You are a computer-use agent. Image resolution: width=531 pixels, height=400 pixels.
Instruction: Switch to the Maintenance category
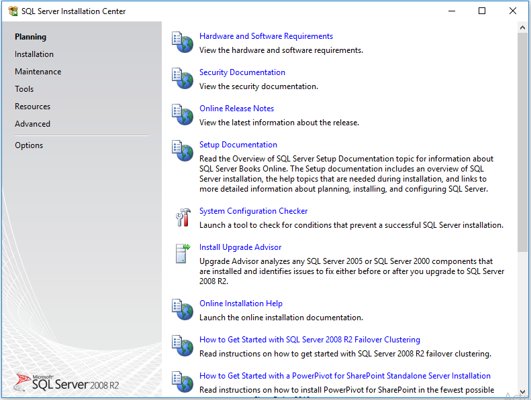click(x=38, y=72)
